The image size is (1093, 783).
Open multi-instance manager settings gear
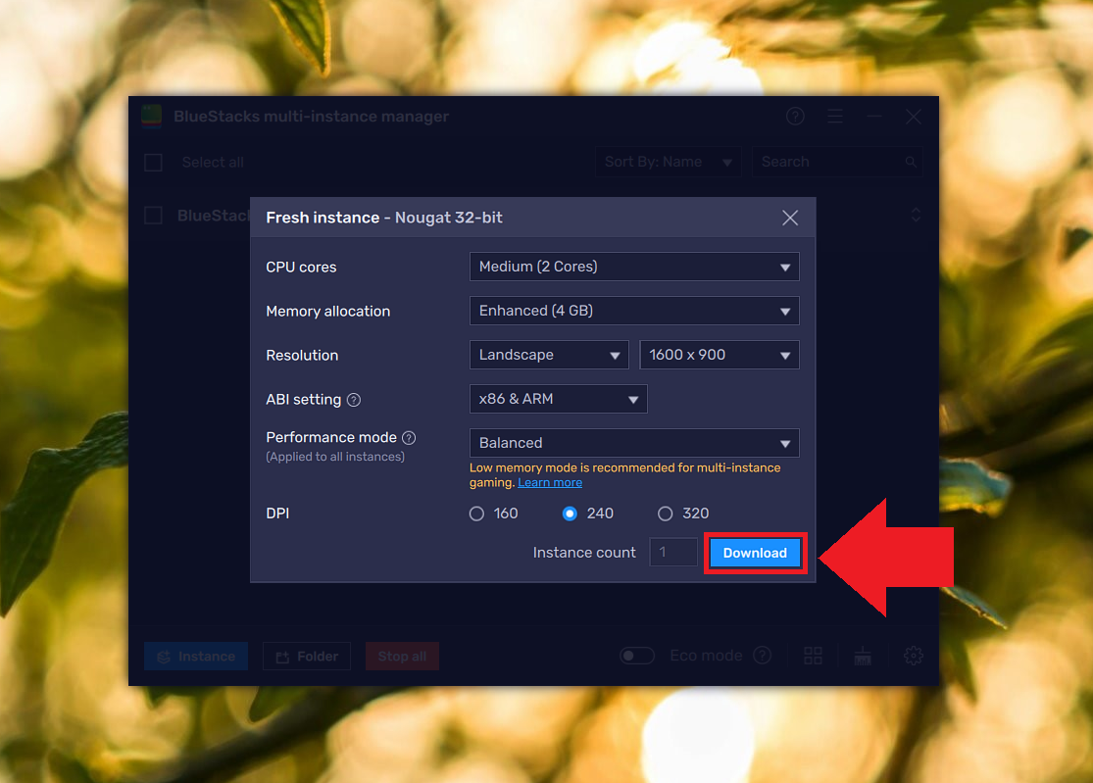tap(913, 655)
